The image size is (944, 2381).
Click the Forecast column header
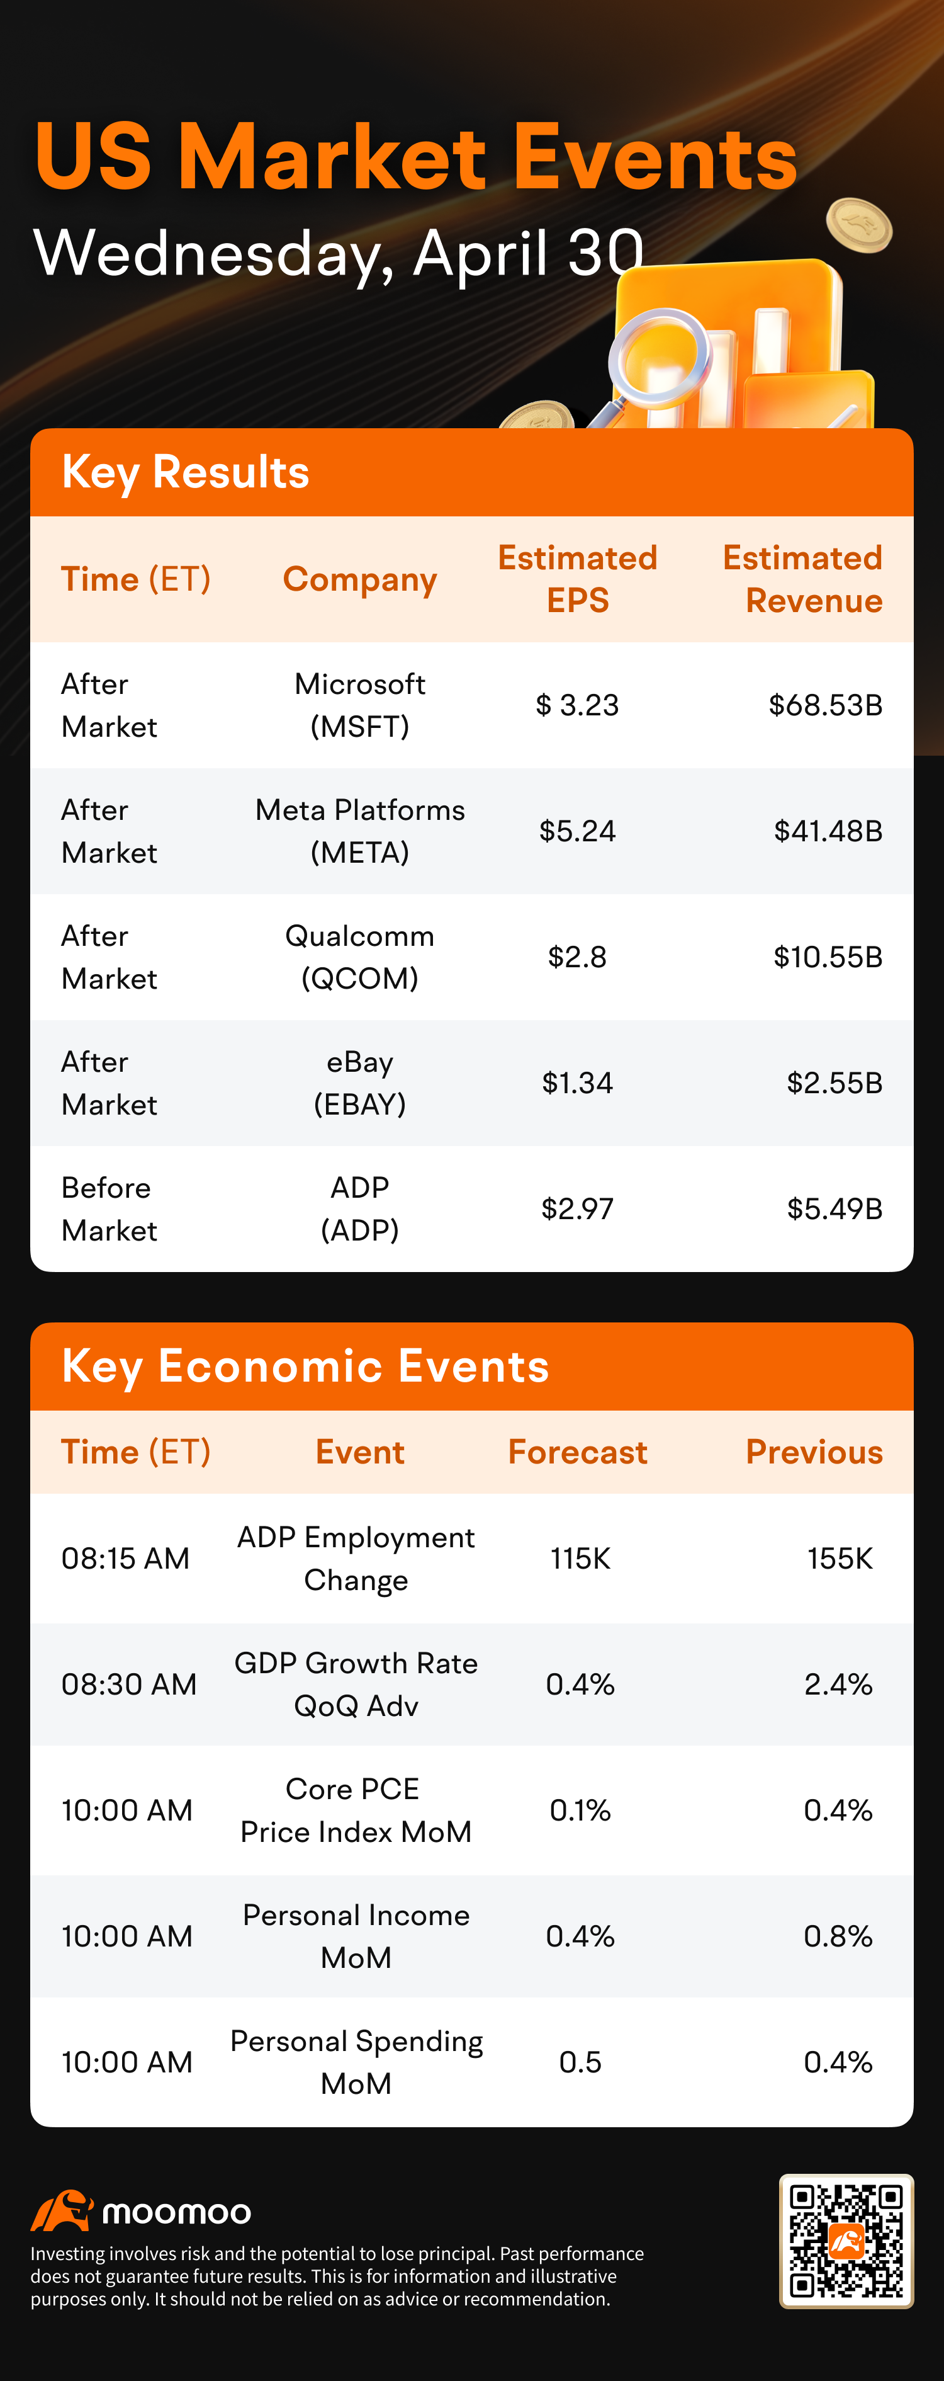pyautogui.click(x=577, y=1451)
